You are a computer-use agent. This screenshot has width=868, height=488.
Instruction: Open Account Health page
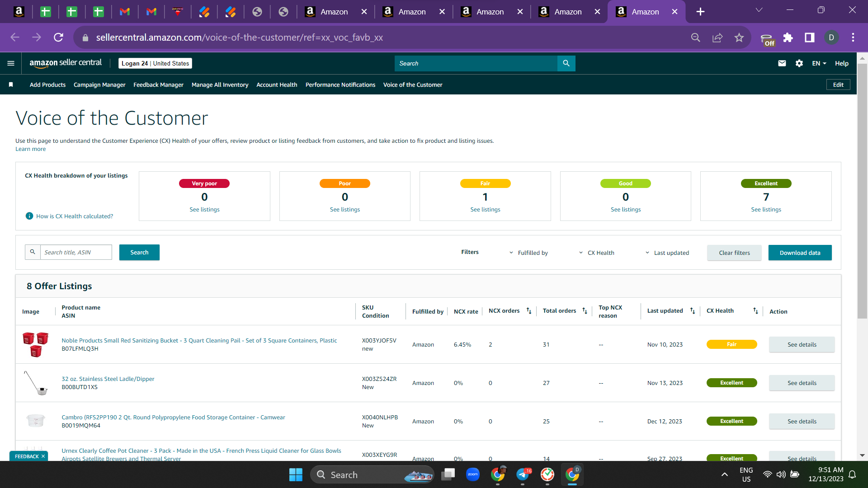[277, 84]
